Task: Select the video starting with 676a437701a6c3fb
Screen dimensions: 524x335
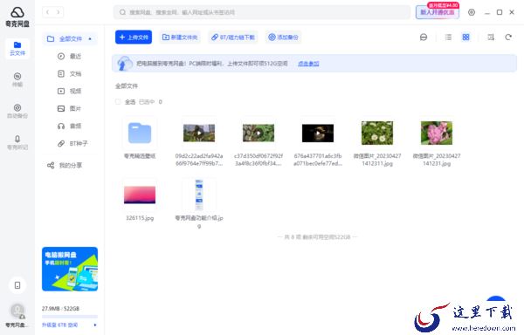Action: click(318, 133)
